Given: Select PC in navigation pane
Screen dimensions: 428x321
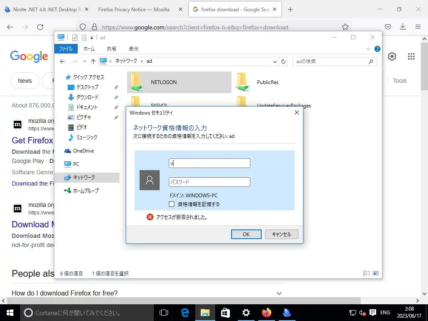Looking at the screenshot, I should [76, 164].
